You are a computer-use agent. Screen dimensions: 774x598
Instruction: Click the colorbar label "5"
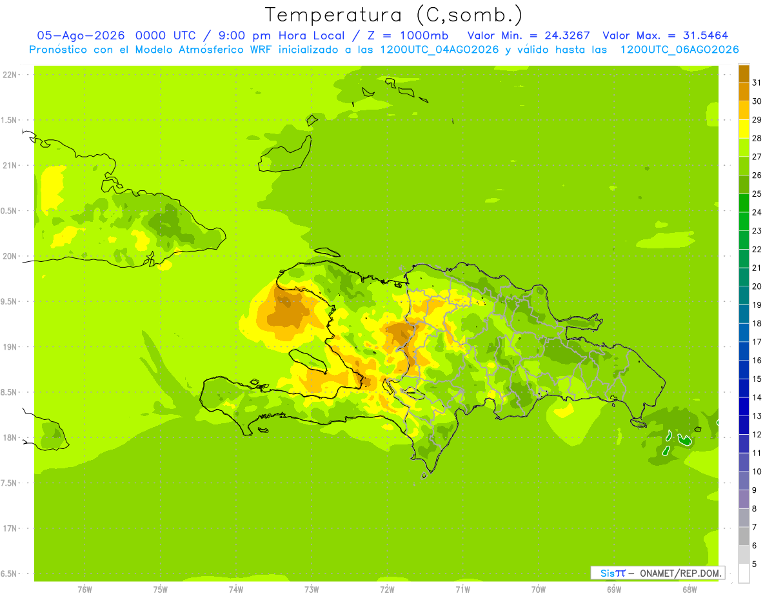(x=755, y=564)
